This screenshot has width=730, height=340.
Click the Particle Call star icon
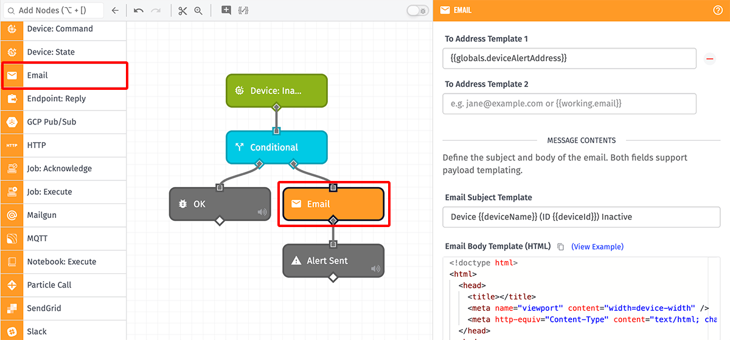tap(12, 285)
